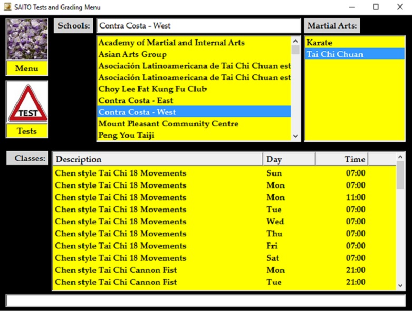Click the Time column header
This screenshot has width=412, height=316.
(x=341, y=159)
